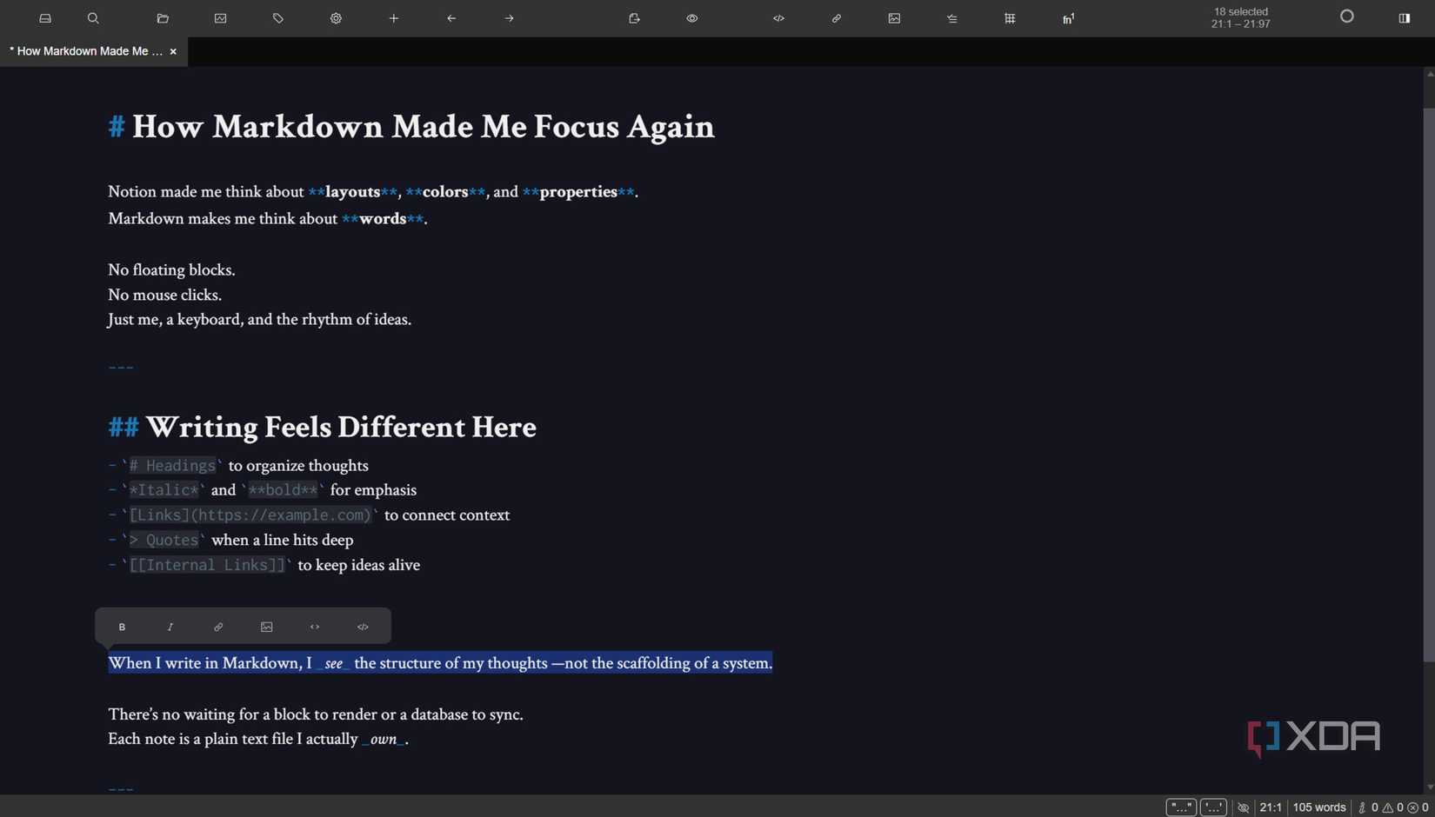This screenshot has width=1435, height=817.
Task: Change the double magic quotes setting
Action: pos(1181,807)
